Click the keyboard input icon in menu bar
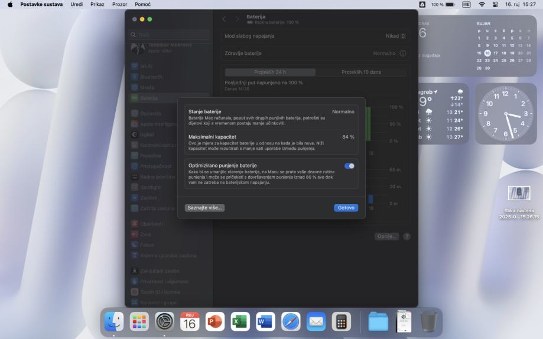Viewport: 543px width, 339px height. click(466, 5)
